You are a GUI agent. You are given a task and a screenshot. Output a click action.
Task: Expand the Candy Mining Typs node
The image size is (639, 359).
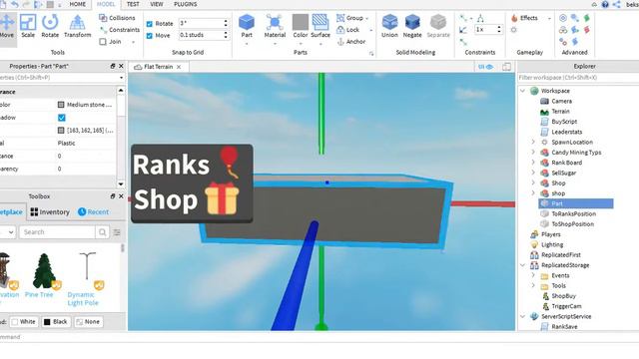533,153
